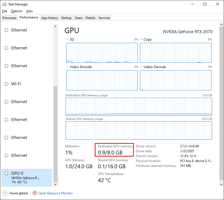224x200 pixels.
Task: Open the Copy engine graph dropdown
Action: 141,40
